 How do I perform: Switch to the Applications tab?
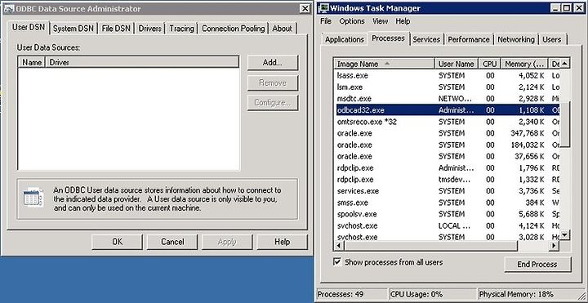(345, 39)
